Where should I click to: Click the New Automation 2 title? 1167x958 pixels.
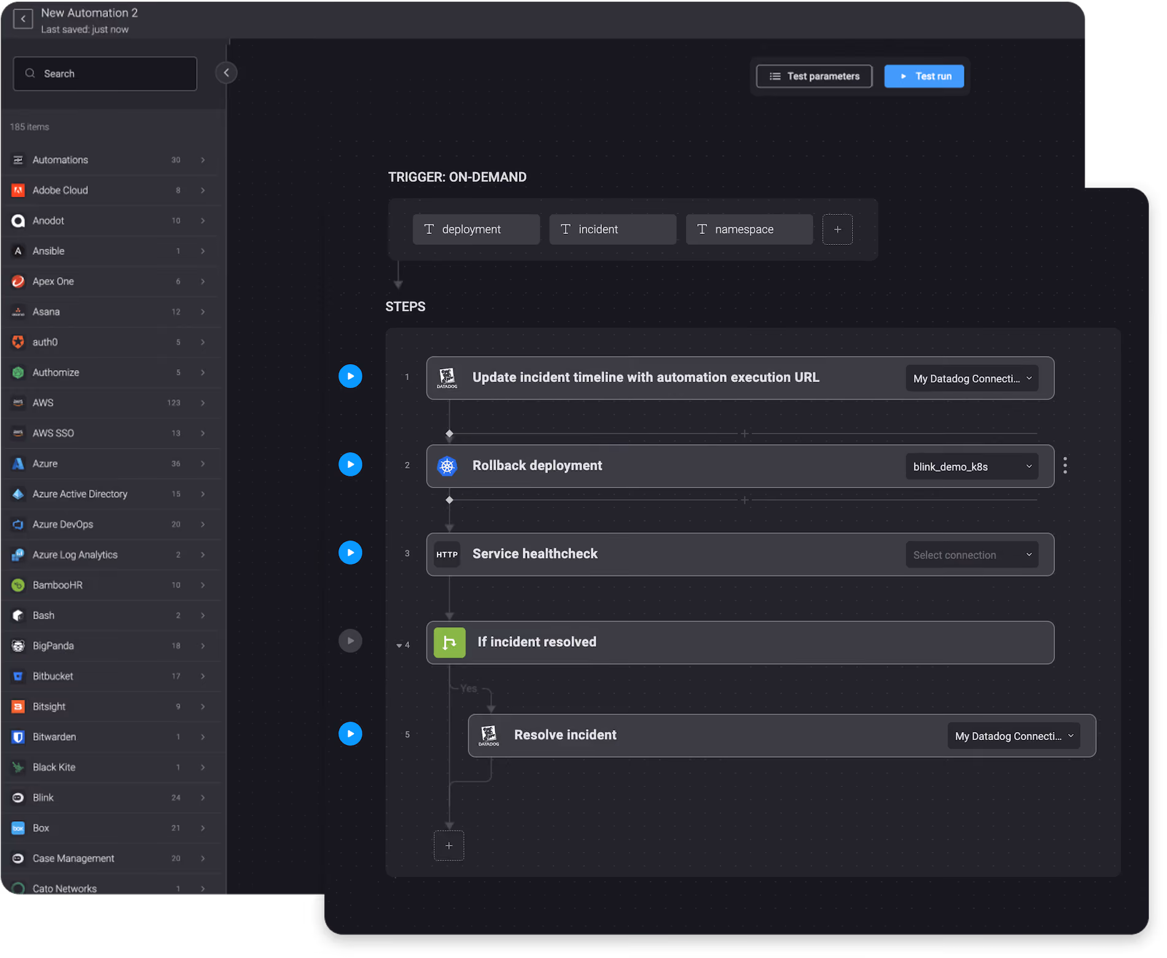click(89, 13)
